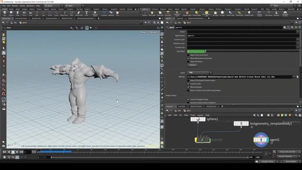Select the Box shelf tool

tap(5, 14)
